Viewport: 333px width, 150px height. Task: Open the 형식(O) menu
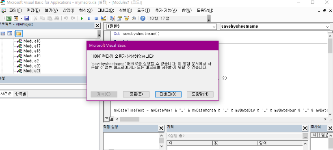click(x=86, y=11)
